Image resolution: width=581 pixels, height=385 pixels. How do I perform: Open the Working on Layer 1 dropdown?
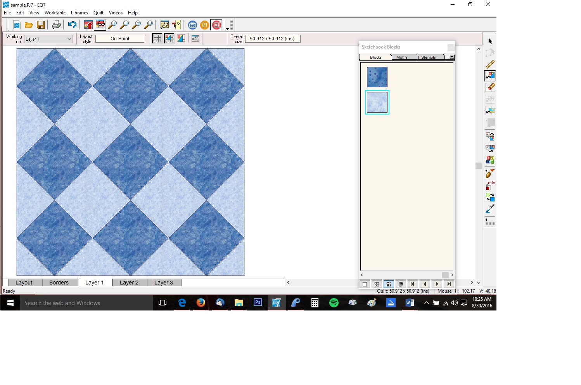click(x=69, y=39)
